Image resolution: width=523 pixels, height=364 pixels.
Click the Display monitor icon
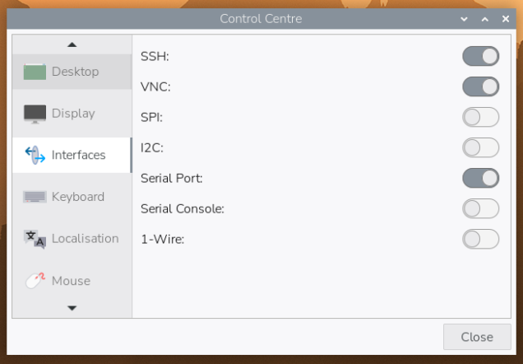point(35,114)
